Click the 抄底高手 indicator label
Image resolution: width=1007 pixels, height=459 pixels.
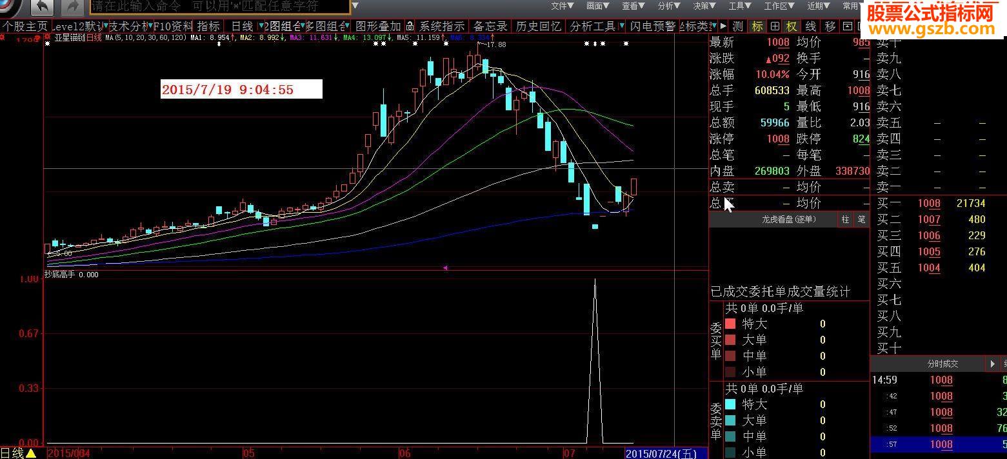(60, 274)
